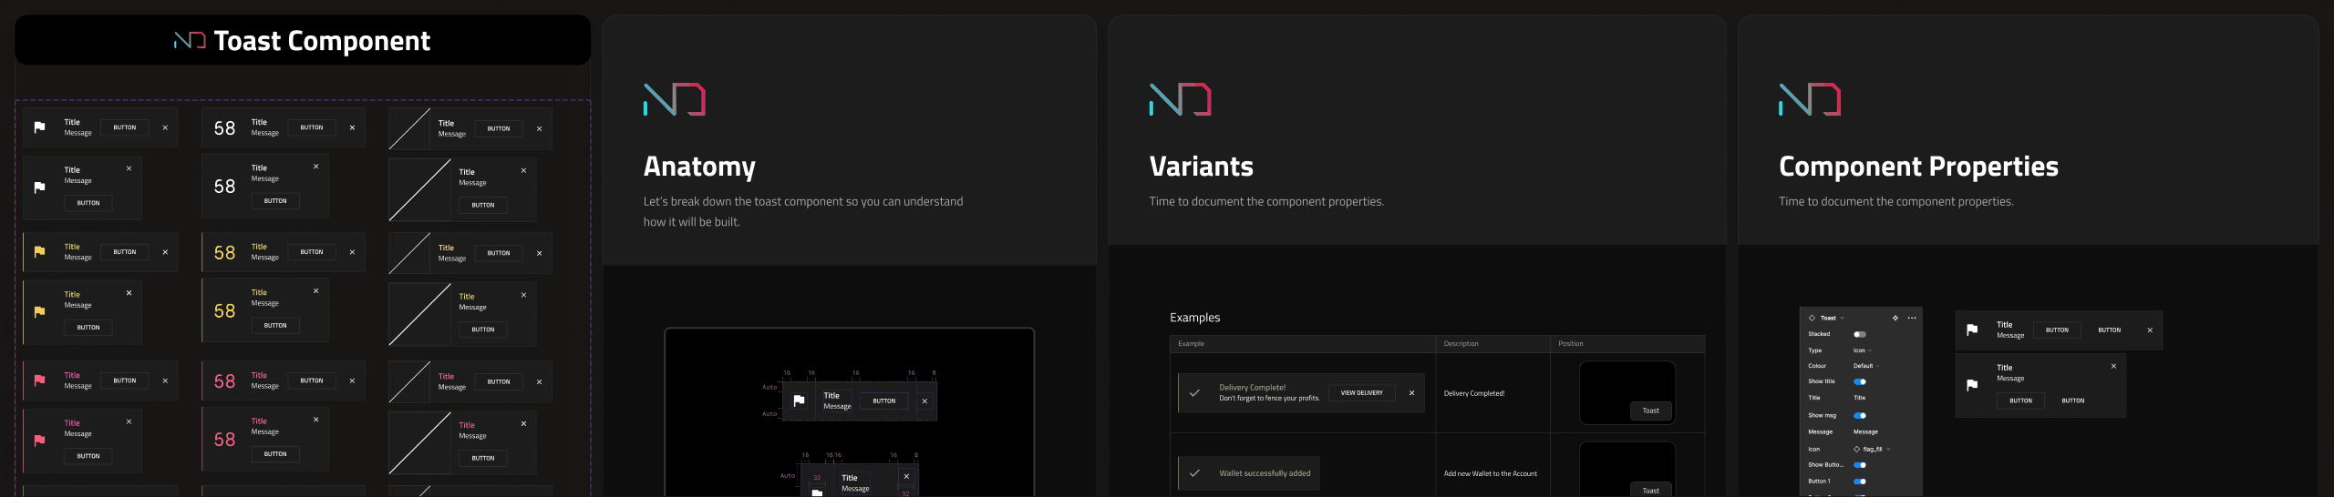Image resolution: width=2334 pixels, height=497 pixels.
Task: Click BUTTON in the pink stacked '58' toast
Action: coord(275,454)
